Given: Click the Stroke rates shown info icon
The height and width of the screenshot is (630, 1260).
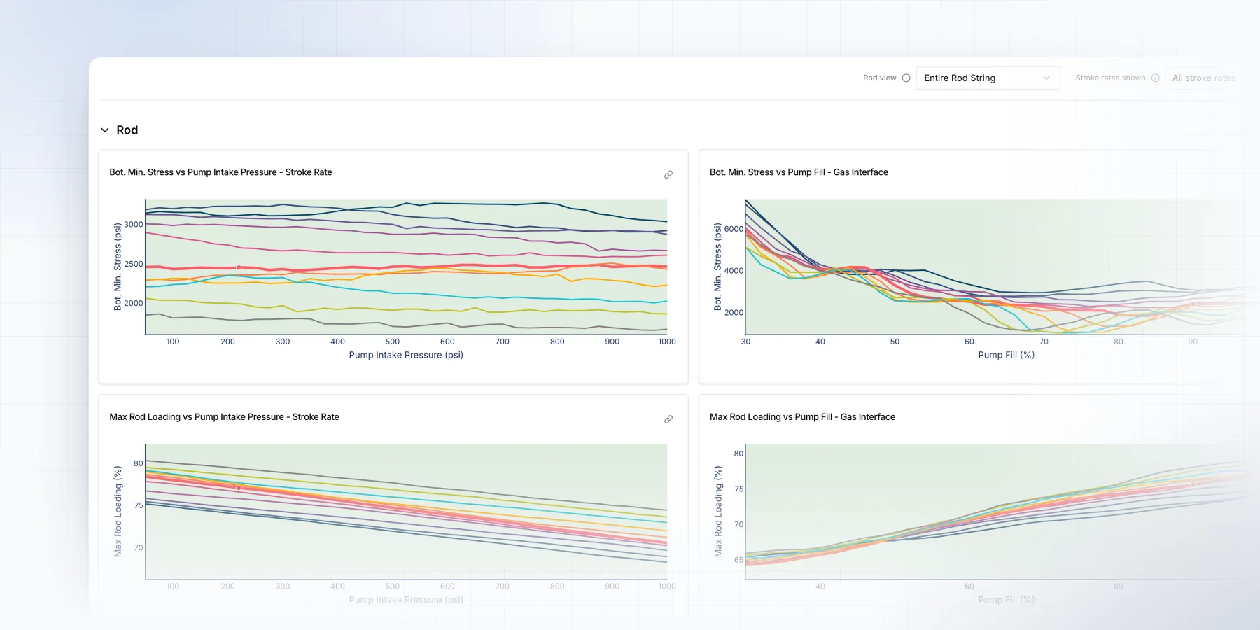Looking at the screenshot, I should [x=1156, y=78].
